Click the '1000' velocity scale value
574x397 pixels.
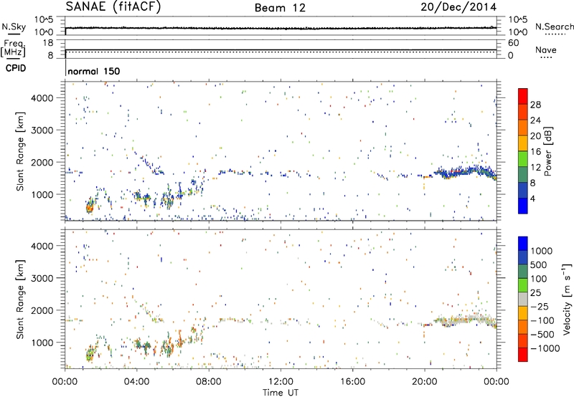[541, 251]
